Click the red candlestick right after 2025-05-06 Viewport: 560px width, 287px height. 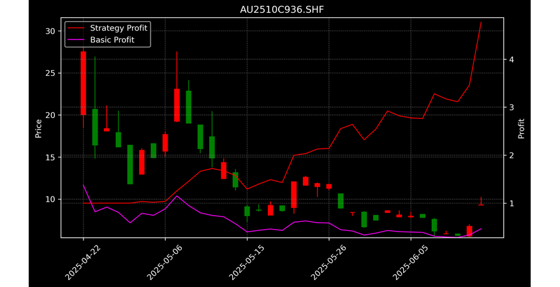tap(177, 105)
